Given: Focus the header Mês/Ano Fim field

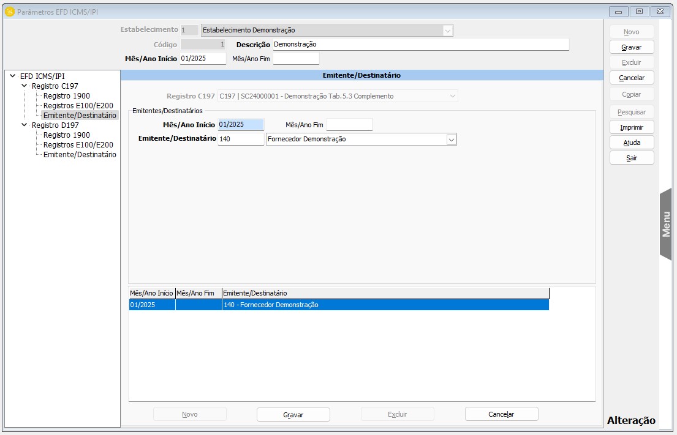Looking at the screenshot, I should click(x=296, y=59).
